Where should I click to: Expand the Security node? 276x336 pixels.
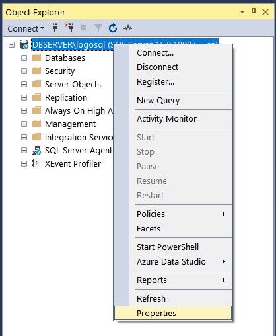point(24,71)
